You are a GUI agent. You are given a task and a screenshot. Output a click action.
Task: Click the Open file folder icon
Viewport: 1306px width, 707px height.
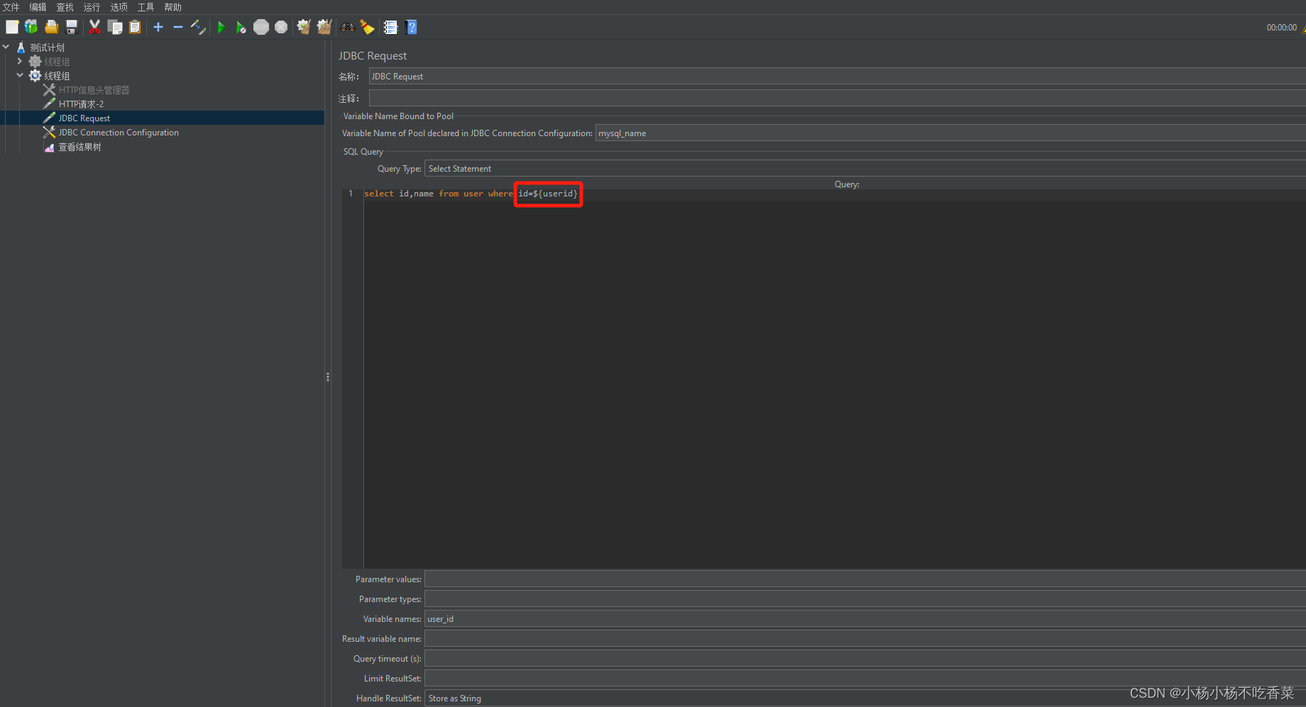pos(51,27)
